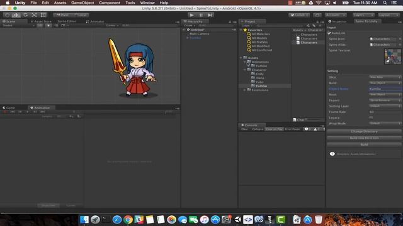The width and height of the screenshot is (403, 226).
Task: Open object picker for Spine Atlas
Action: point(400,45)
